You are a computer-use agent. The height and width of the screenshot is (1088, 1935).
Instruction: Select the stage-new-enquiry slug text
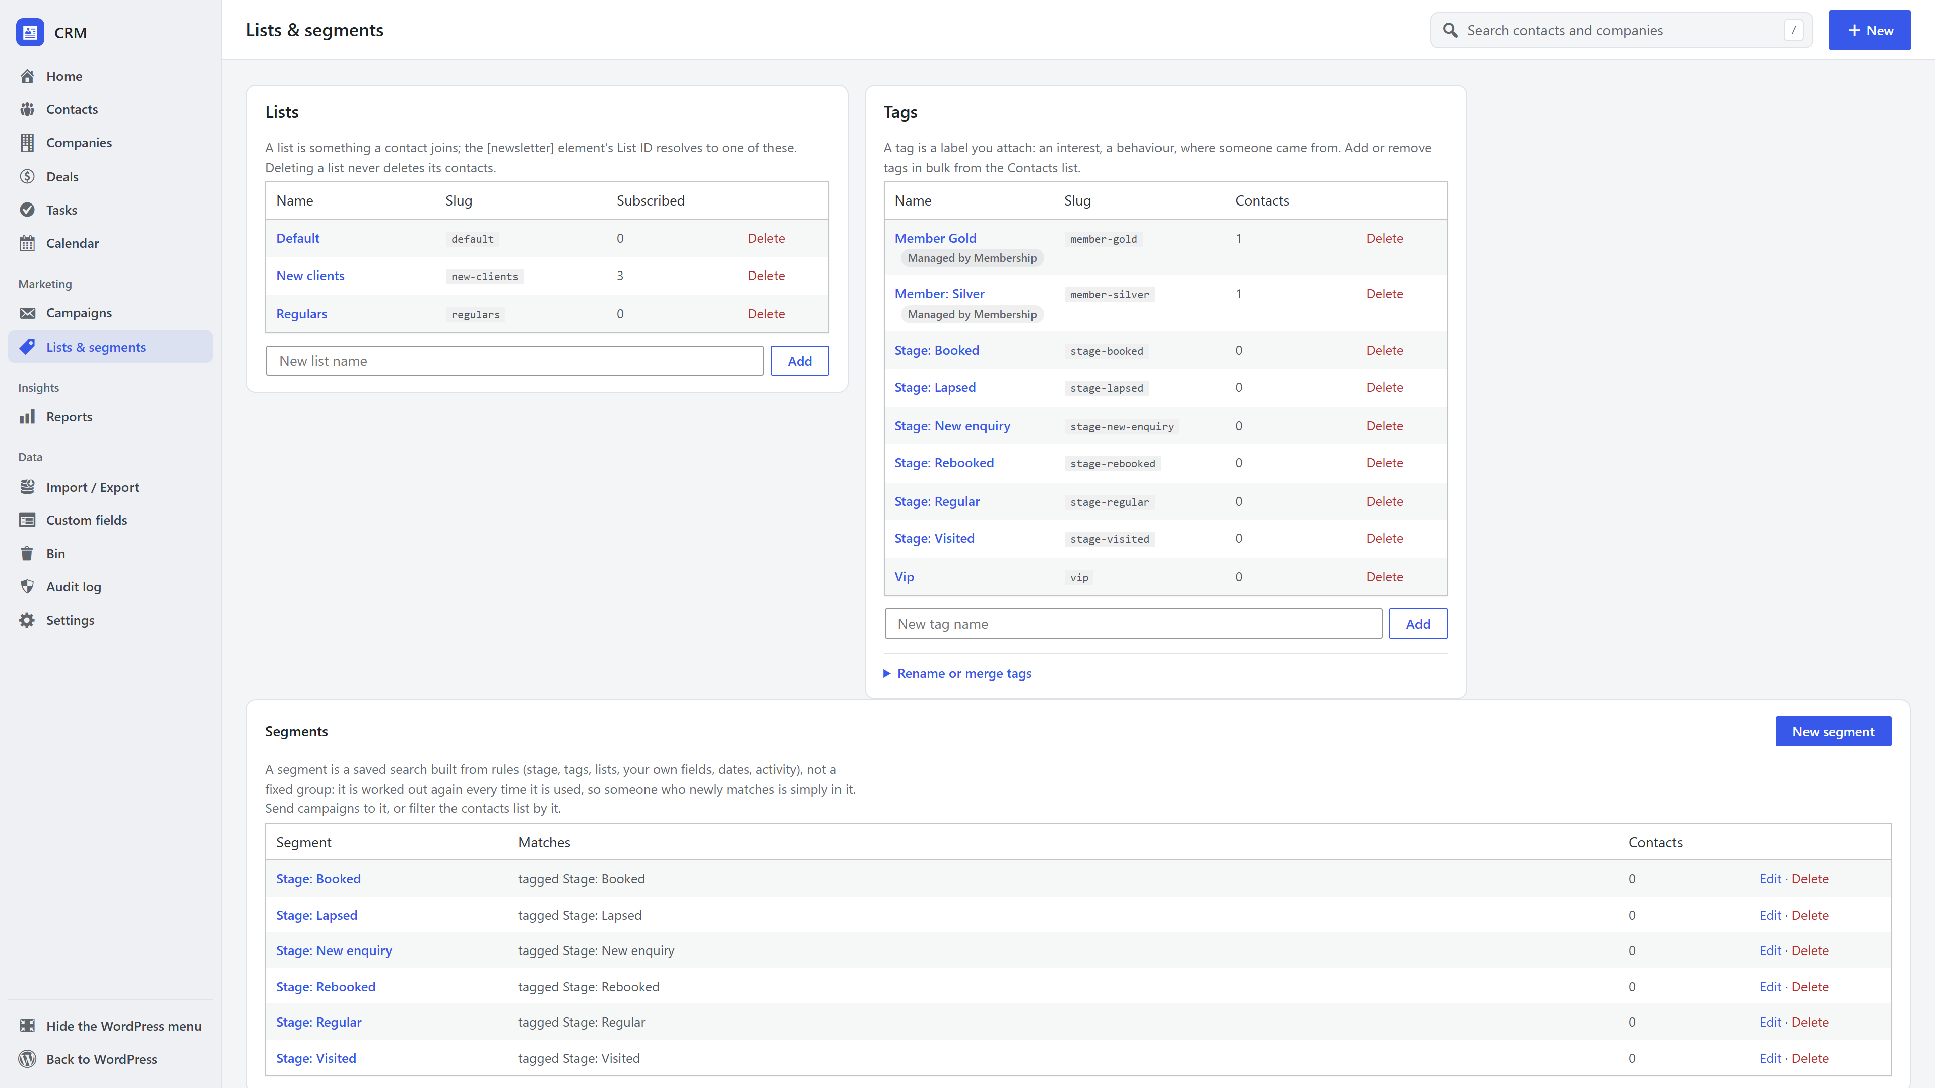1122,427
